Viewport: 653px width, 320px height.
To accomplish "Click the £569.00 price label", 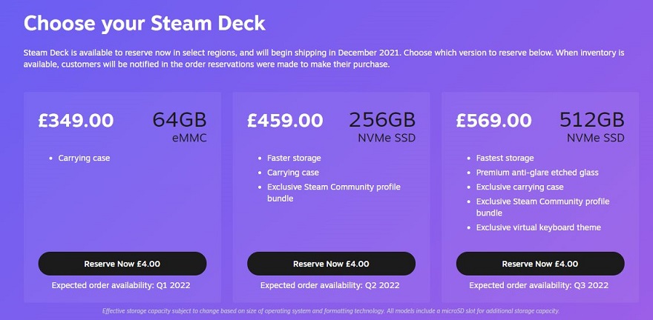I will click(x=494, y=121).
